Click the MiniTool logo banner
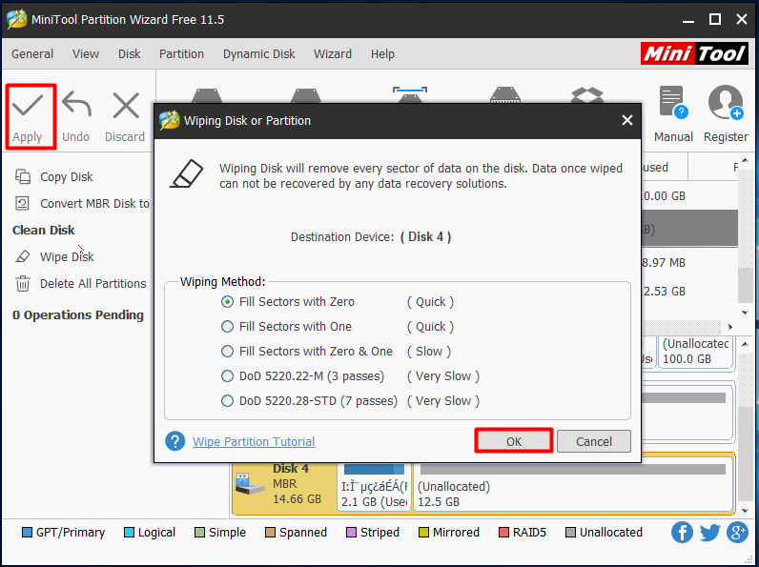The height and width of the screenshot is (567, 759). click(x=694, y=53)
